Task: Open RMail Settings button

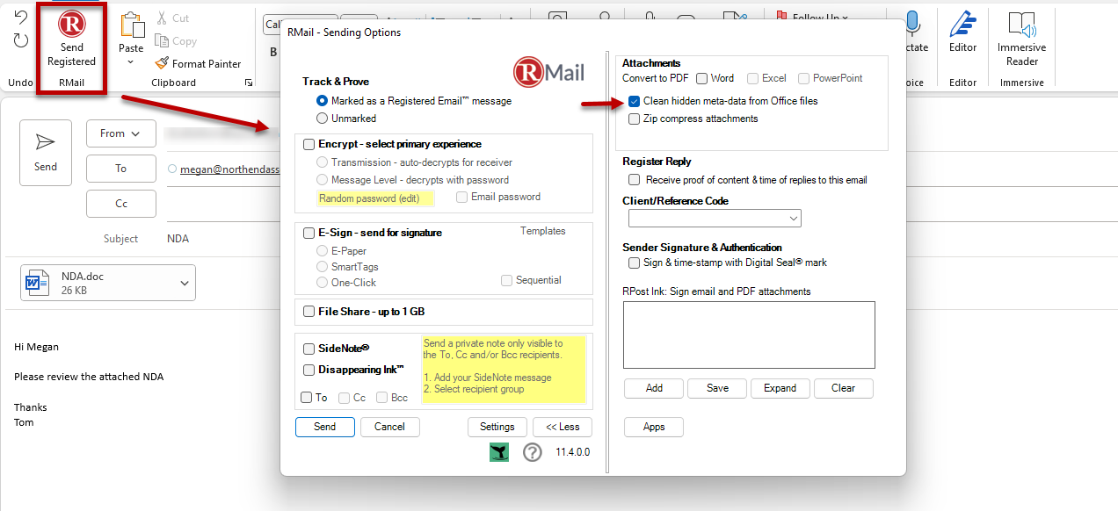Action: [497, 427]
